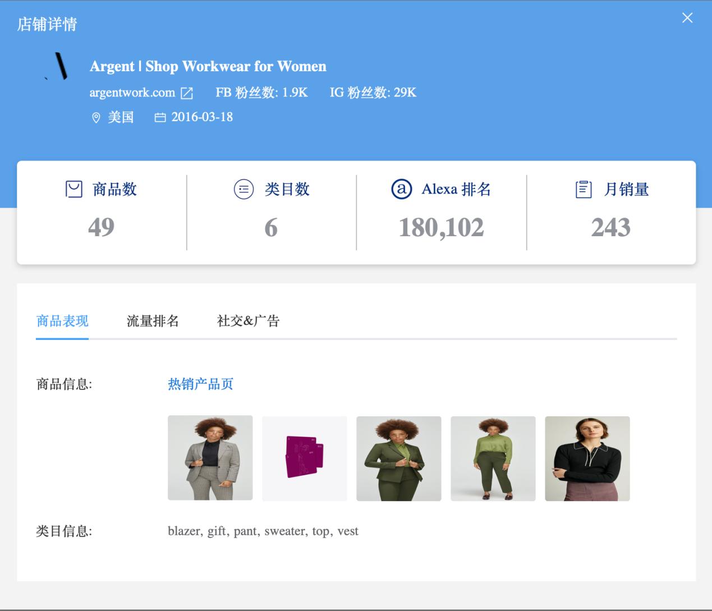The image size is (712, 611).
Task: Close the 店铺详情 dialog
Action: [687, 17]
